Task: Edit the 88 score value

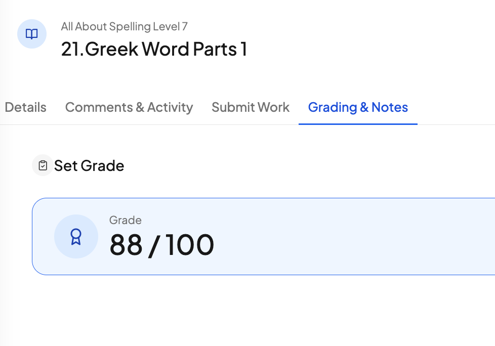Action: pyautogui.click(x=126, y=245)
